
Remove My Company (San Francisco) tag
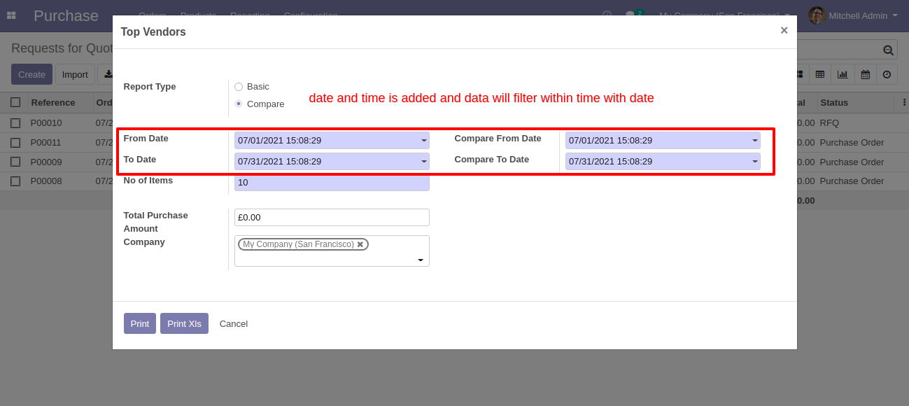pyautogui.click(x=360, y=244)
